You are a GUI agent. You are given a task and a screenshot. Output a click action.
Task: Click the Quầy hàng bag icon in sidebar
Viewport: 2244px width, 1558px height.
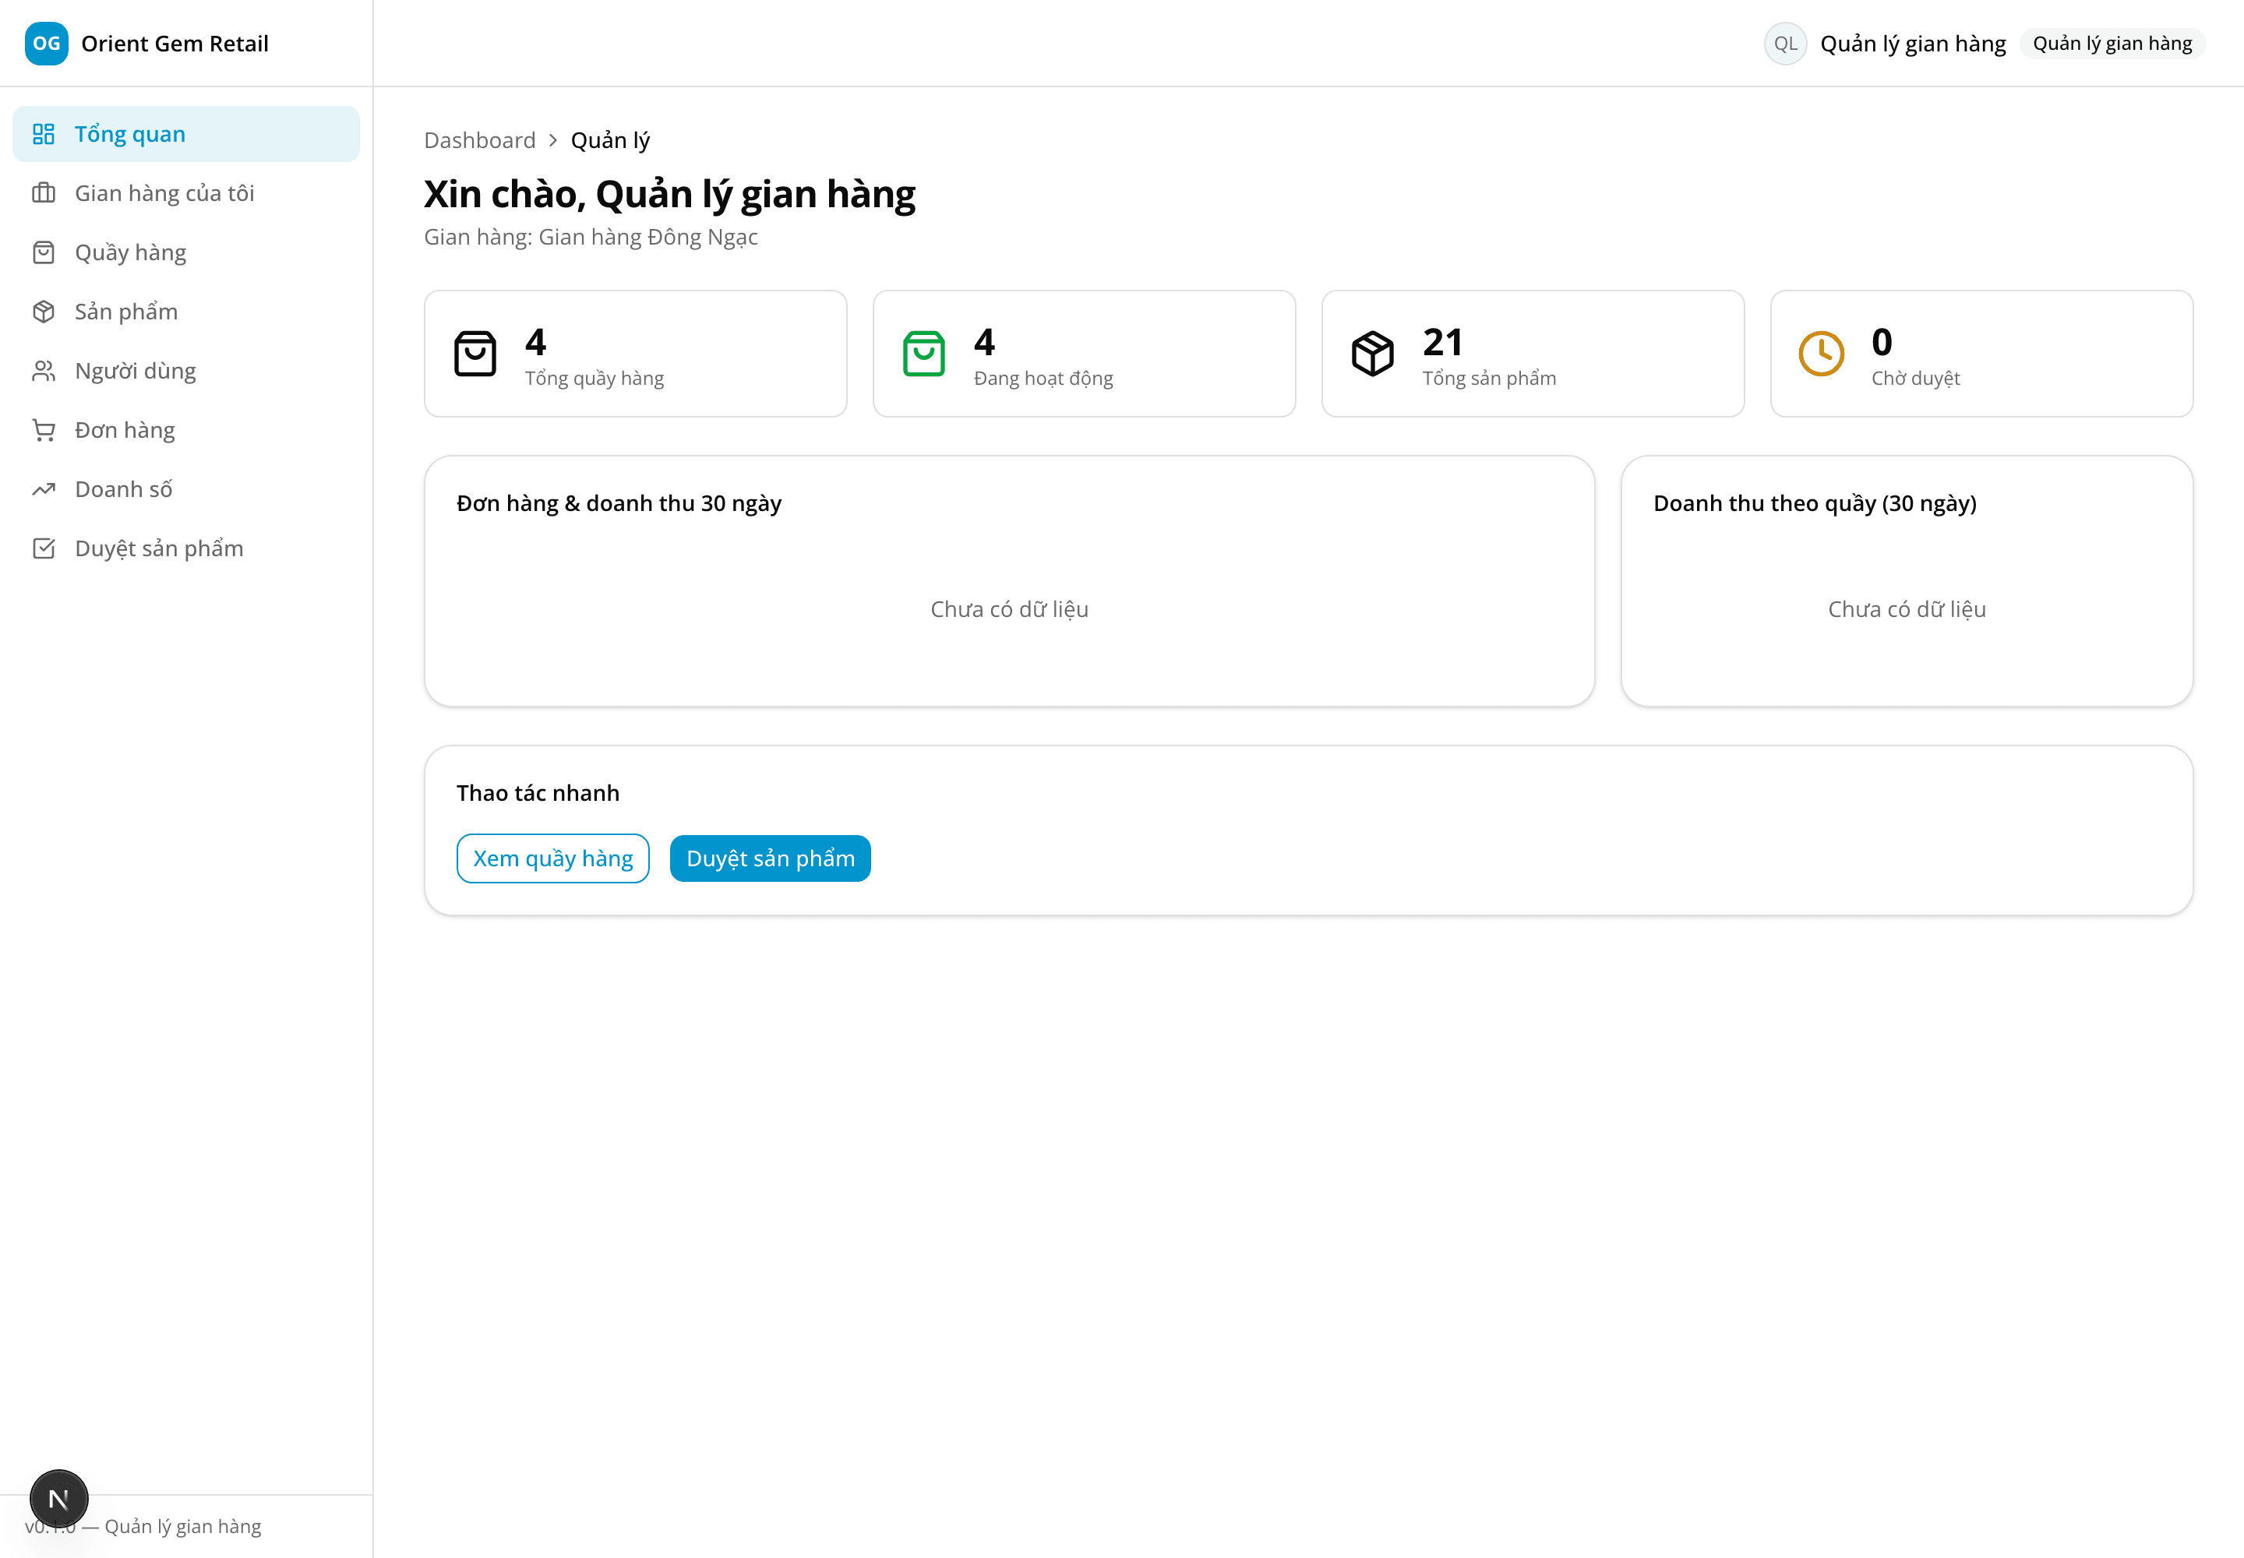click(43, 252)
